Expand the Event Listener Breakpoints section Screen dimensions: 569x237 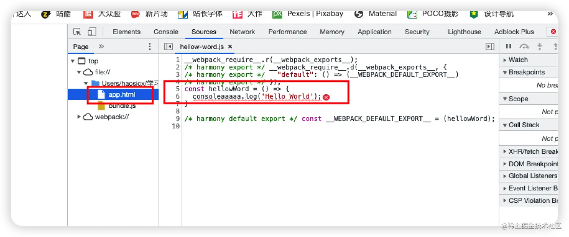click(x=528, y=188)
